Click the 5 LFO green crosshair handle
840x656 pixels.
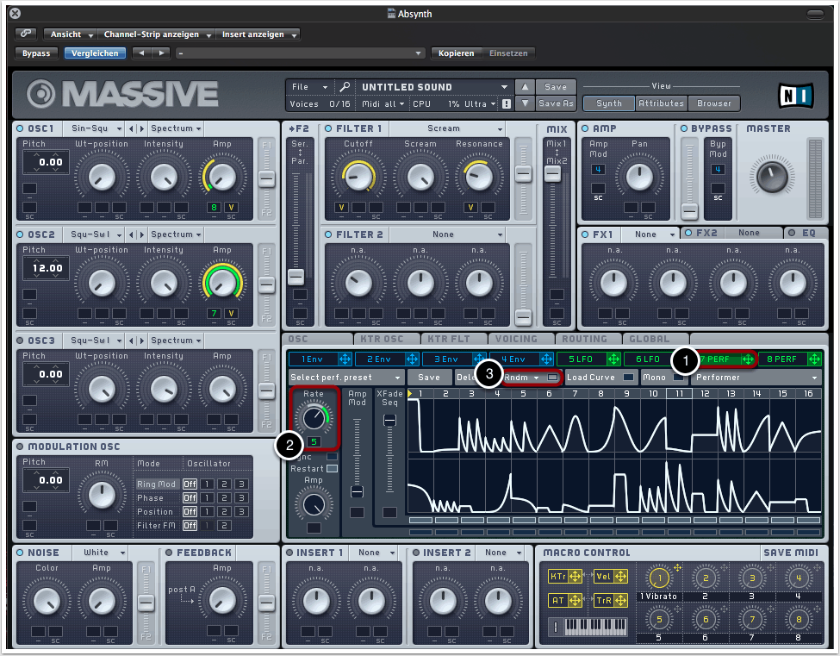(x=614, y=359)
